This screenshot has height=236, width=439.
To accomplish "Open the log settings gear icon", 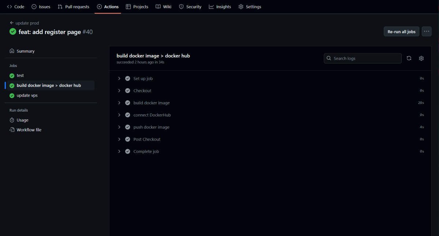I will pos(421,58).
